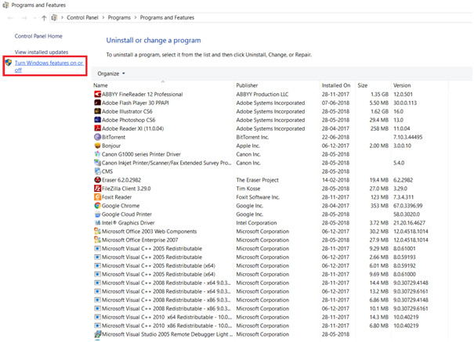Click the ABBYY FineReader 12 Professional icon
474x342 pixels.
97,94
